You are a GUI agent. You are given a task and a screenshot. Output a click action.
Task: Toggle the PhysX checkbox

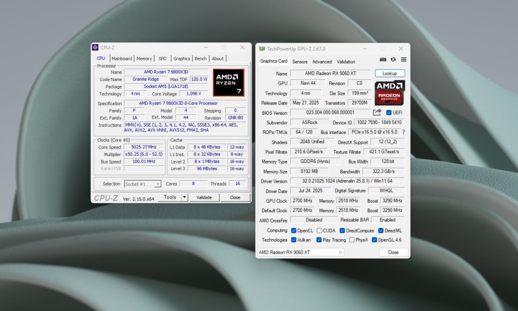click(x=352, y=240)
